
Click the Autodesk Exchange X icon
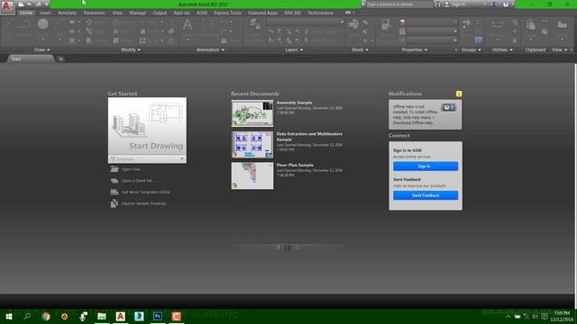[x=493, y=4]
